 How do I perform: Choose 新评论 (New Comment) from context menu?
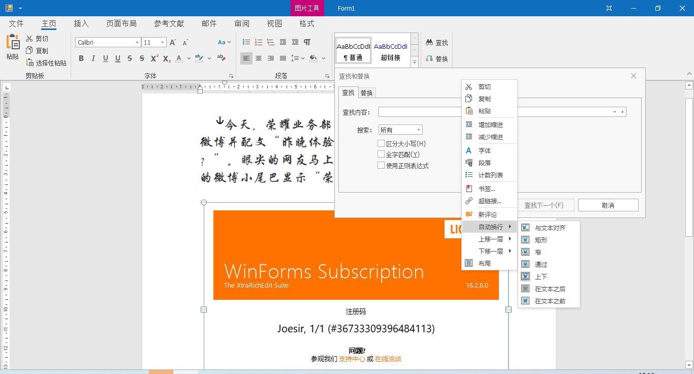489,215
